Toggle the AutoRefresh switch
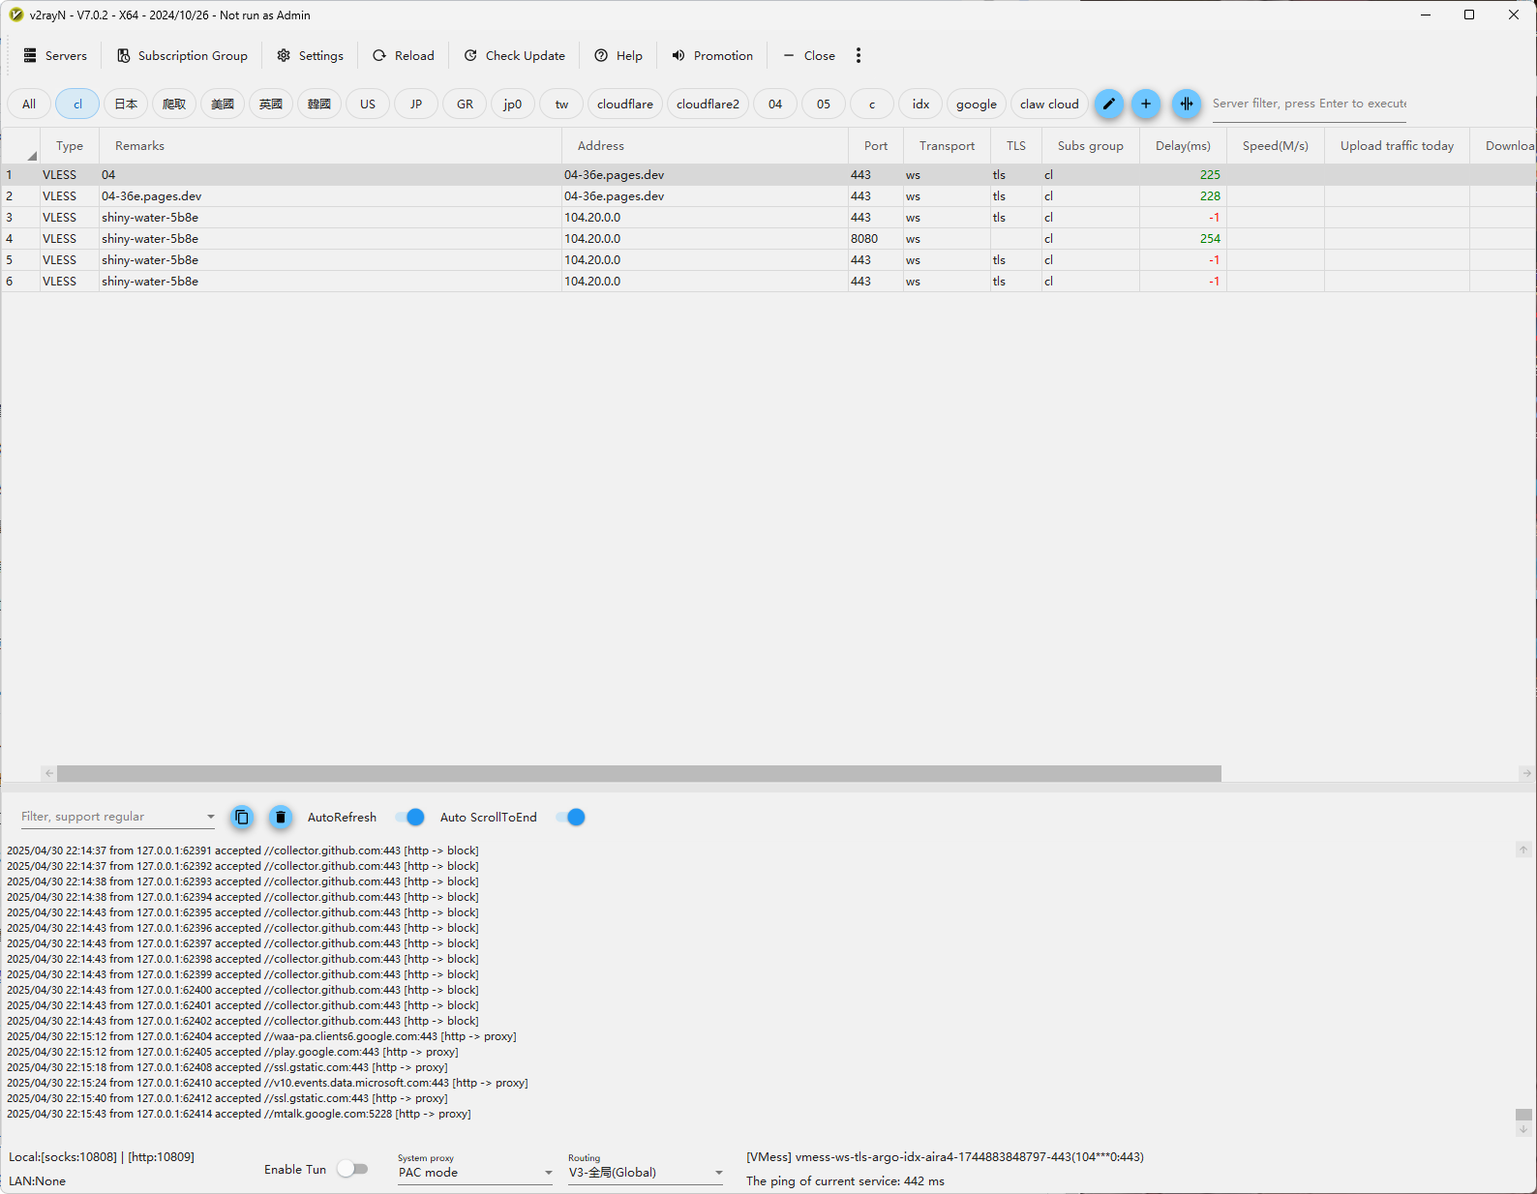 click(x=410, y=818)
